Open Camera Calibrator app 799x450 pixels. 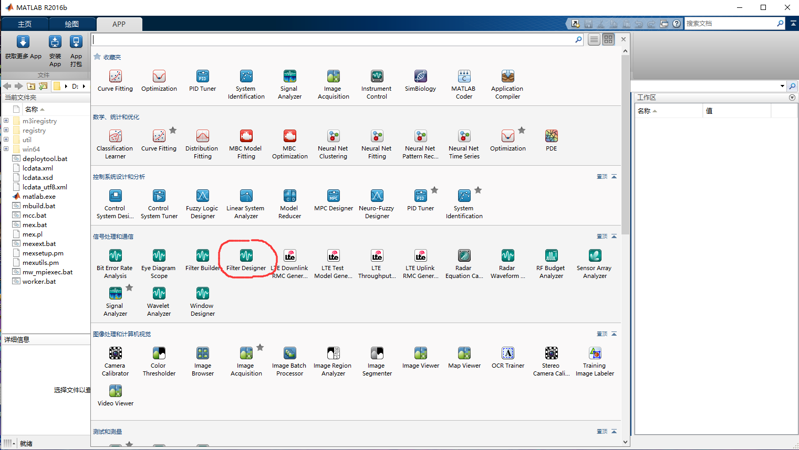click(x=115, y=361)
